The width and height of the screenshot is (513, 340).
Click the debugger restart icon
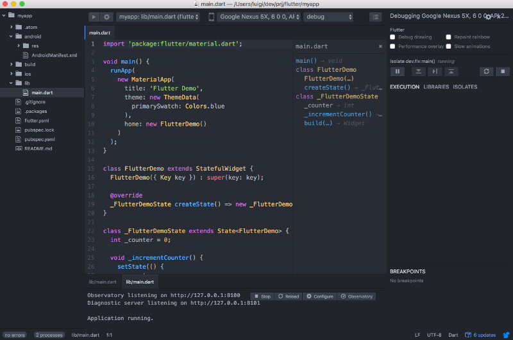[x=487, y=72]
